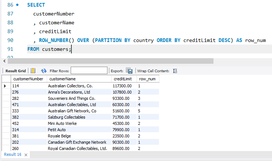Click customerNumber cell 333

(29, 111)
